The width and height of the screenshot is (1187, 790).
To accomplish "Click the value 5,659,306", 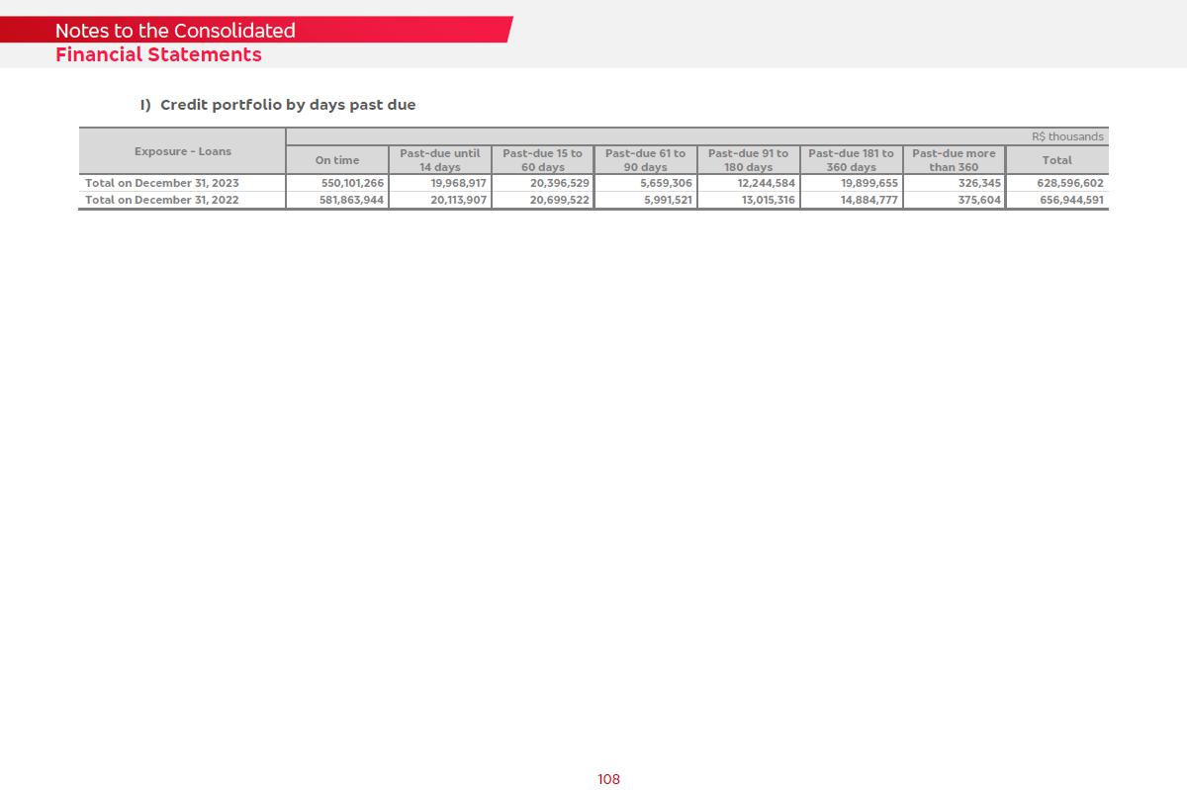I will pyautogui.click(x=667, y=183).
